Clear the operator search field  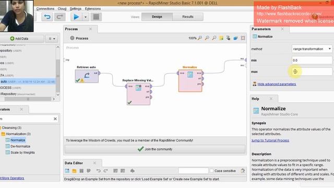coord(55,119)
